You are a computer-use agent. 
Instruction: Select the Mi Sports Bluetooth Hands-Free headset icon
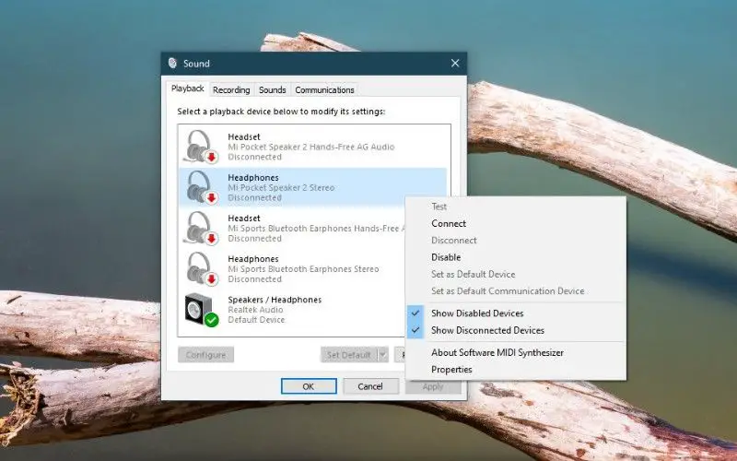(x=201, y=228)
